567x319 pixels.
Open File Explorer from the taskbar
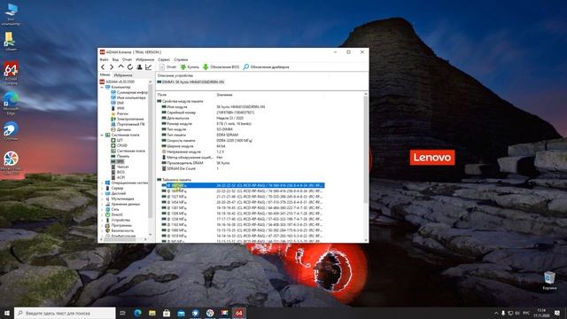pyautogui.click(x=152, y=313)
